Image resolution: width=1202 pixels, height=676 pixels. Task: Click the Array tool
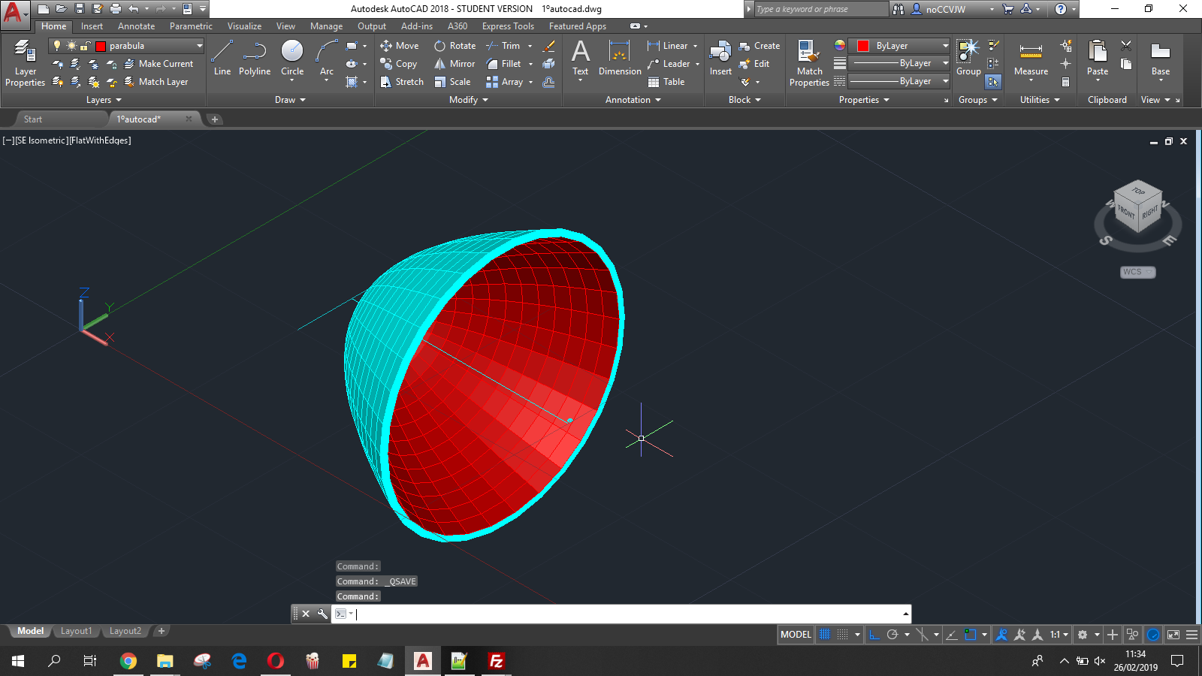click(504, 82)
